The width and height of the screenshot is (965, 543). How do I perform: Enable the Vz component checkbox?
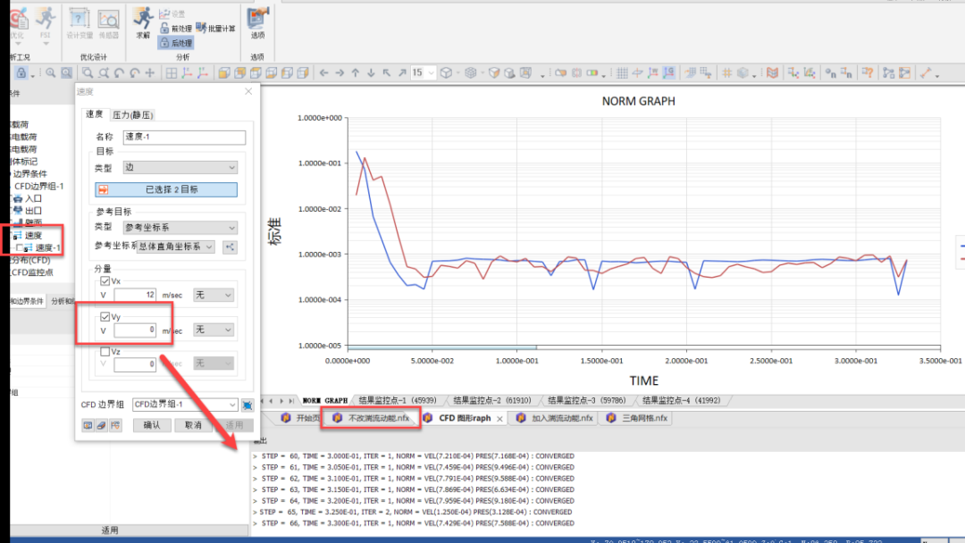point(106,352)
